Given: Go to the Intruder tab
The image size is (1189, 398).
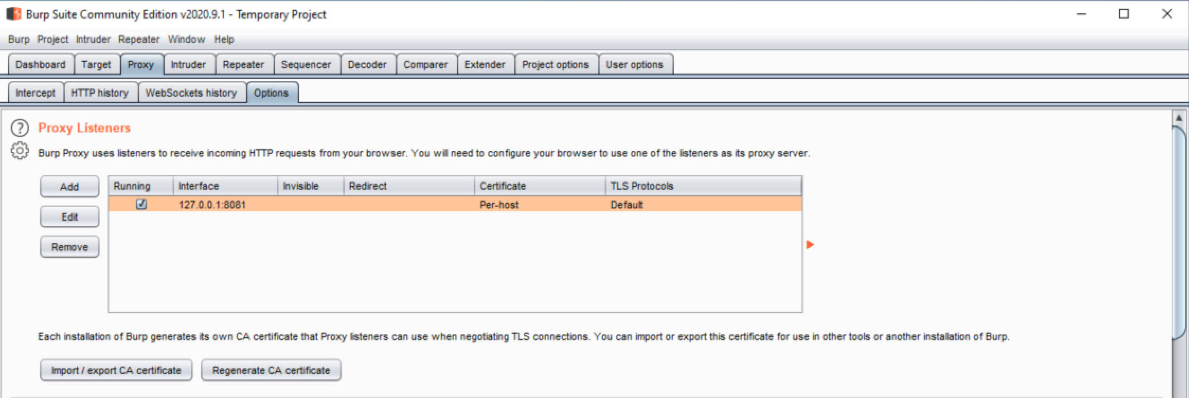Looking at the screenshot, I should tap(189, 65).
